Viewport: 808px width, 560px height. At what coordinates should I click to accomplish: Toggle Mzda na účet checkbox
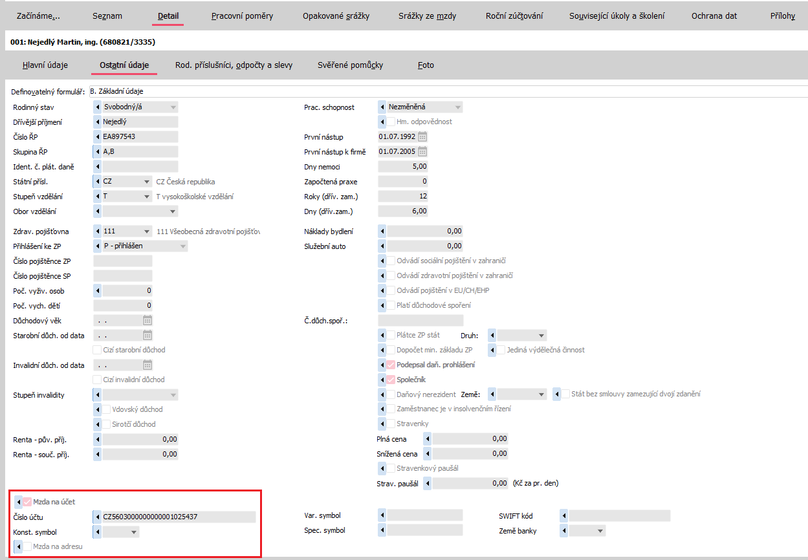click(27, 501)
